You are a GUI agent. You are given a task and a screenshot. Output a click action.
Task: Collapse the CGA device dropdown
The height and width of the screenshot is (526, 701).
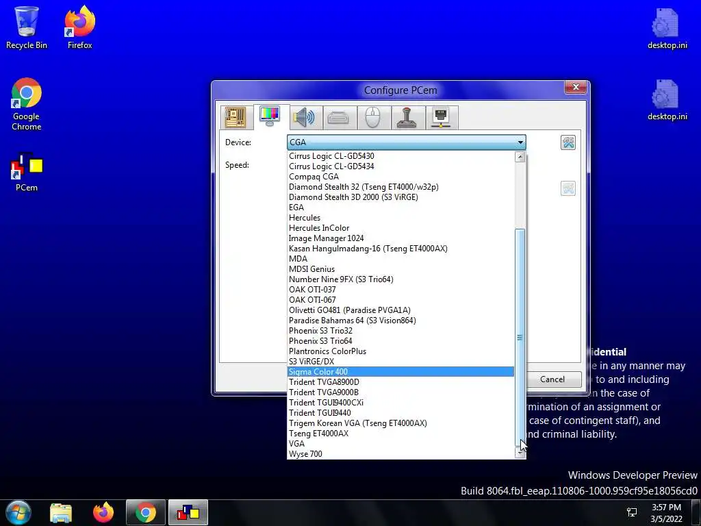[x=520, y=142]
